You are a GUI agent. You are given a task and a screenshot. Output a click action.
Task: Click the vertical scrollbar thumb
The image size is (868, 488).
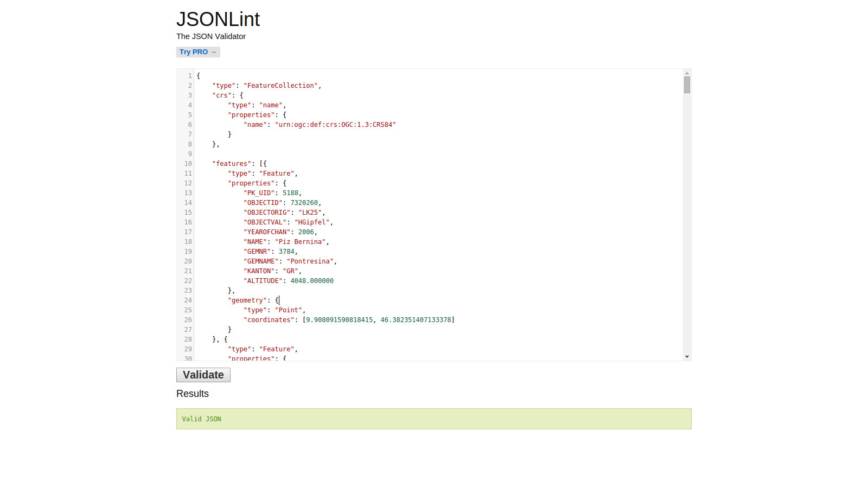pos(687,85)
